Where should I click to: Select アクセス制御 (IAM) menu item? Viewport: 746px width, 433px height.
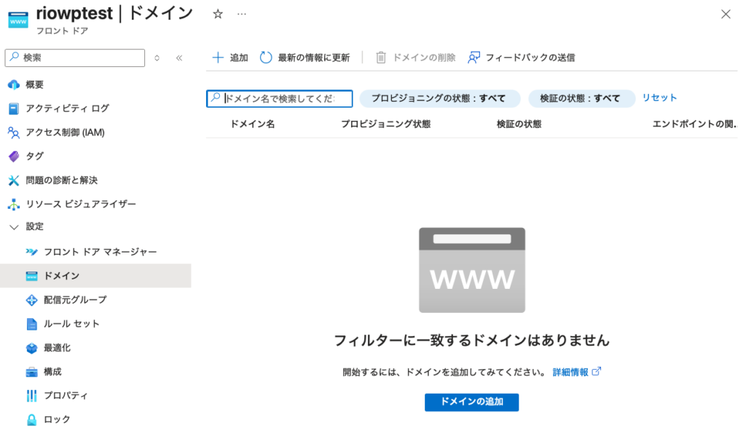[65, 132]
